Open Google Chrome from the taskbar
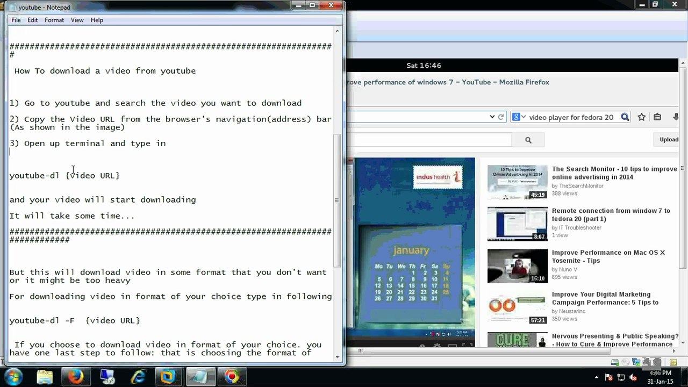 (x=232, y=376)
